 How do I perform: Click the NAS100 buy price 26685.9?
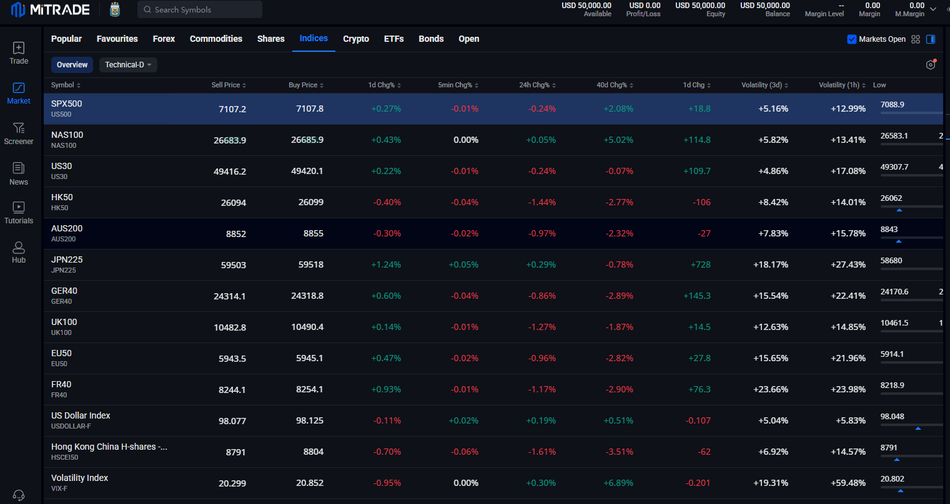pyautogui.click(x=307, y=140)
